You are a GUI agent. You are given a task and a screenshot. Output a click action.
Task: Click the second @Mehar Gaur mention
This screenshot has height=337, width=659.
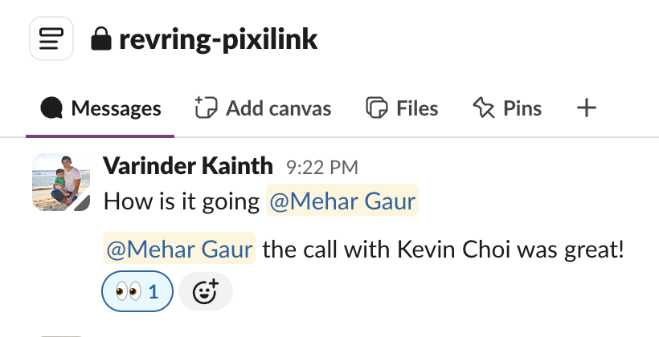click(179, 249)
